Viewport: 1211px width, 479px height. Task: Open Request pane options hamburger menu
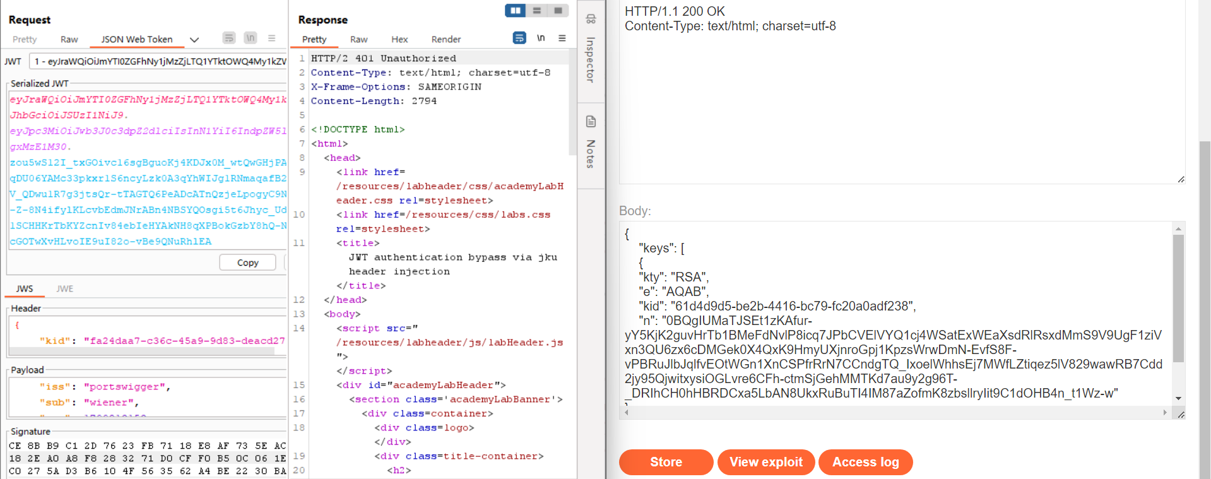tap(272, 38)
